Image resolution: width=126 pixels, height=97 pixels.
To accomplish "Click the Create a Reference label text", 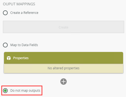I will tap(24, 13).
